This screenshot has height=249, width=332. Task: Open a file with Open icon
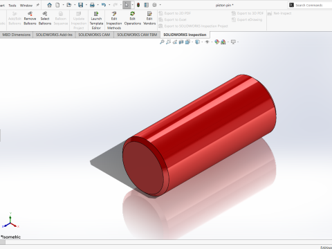[x=69, y=5]
